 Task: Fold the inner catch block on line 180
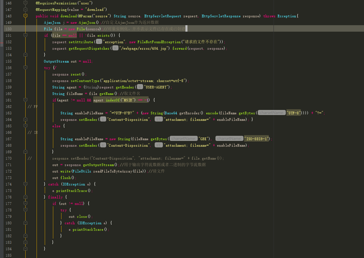tap(26, 223)
